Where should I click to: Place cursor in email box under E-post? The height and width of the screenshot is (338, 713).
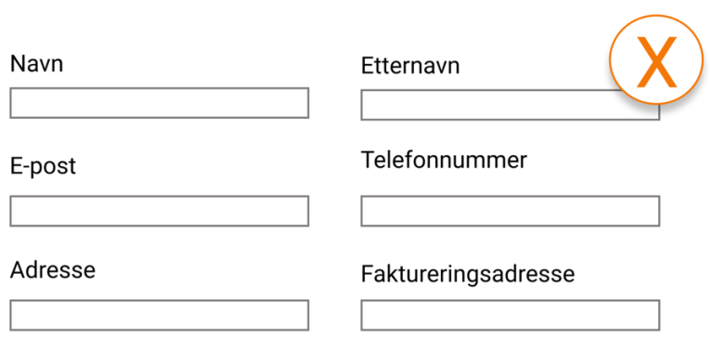click(x=159, y=211)
